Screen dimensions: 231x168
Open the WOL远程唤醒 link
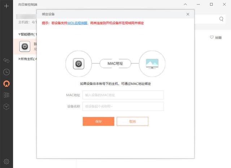pos(77,23)
